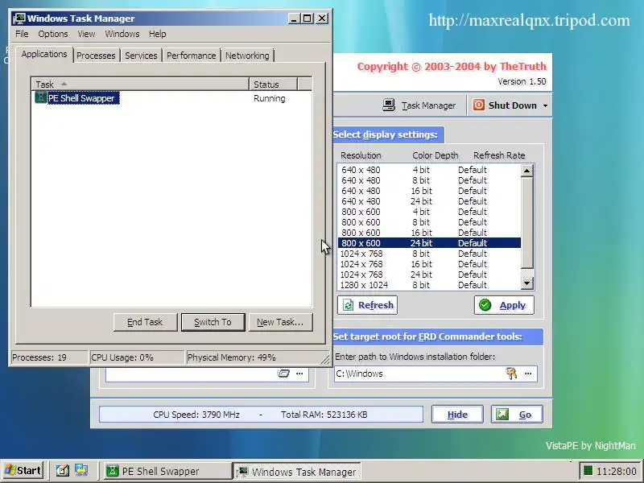Click the keys icon beside C:\Windows path
644x483 pixels.
511,374
